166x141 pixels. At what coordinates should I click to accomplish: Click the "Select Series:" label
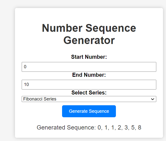click(89, 93)
